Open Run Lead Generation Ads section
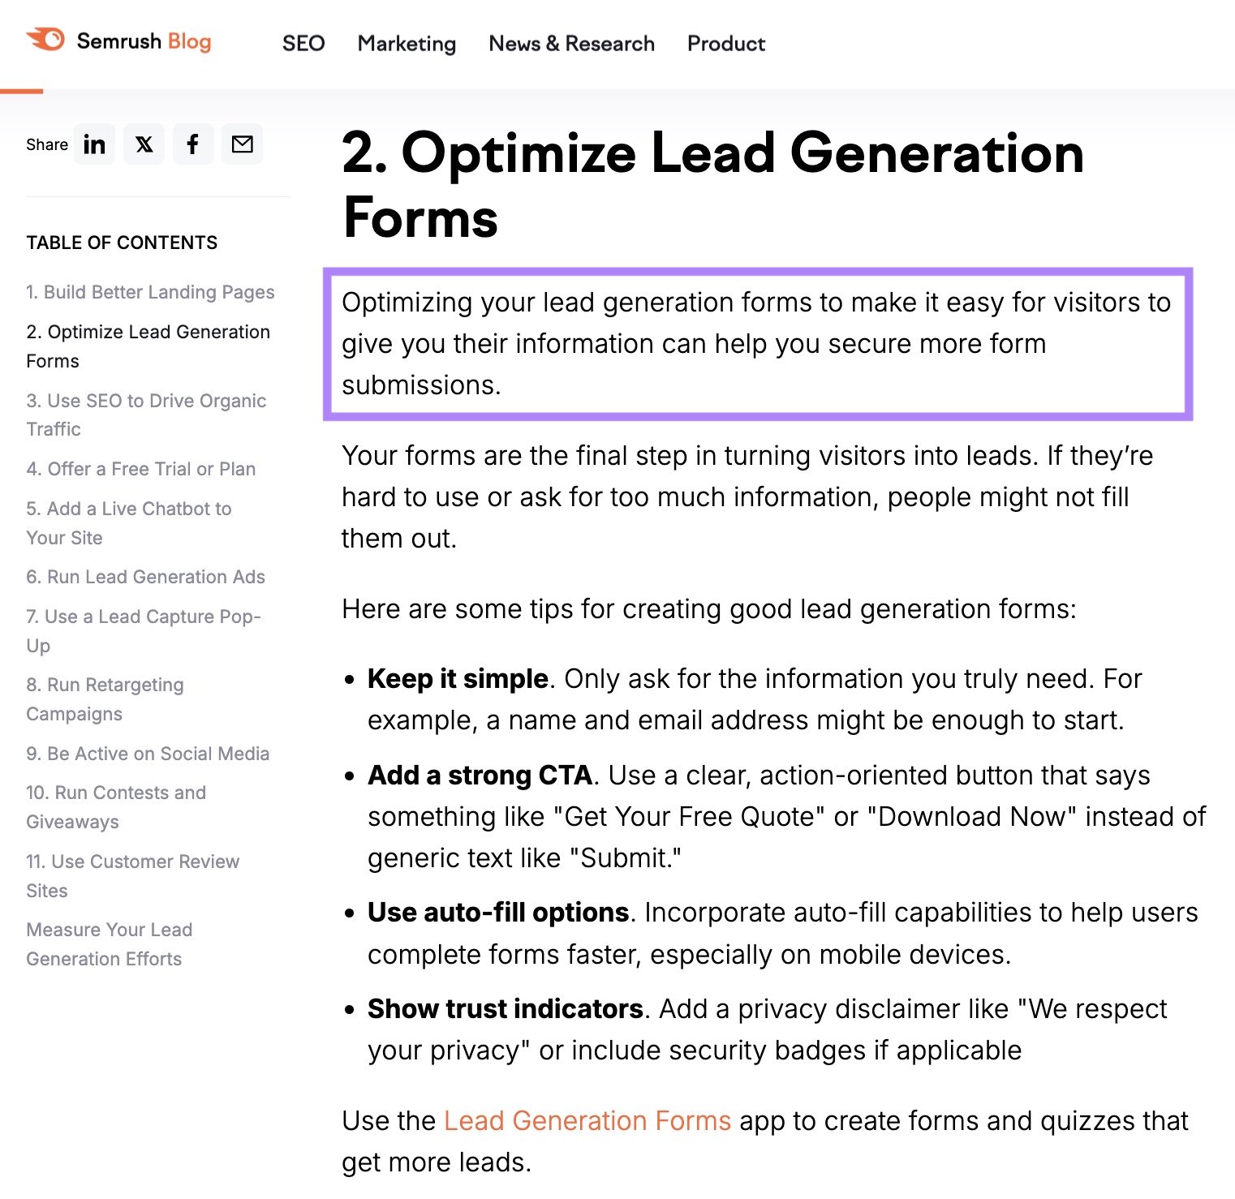The width and height of the screenshot is (1235, 1199). (x=145, y=576)
